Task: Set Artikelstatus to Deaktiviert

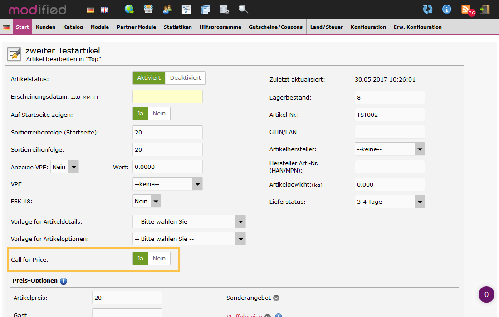Action: [185, 78]
